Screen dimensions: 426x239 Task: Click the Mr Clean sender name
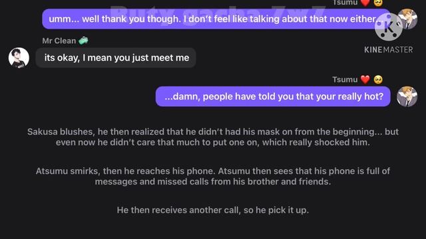pos(59,40)
